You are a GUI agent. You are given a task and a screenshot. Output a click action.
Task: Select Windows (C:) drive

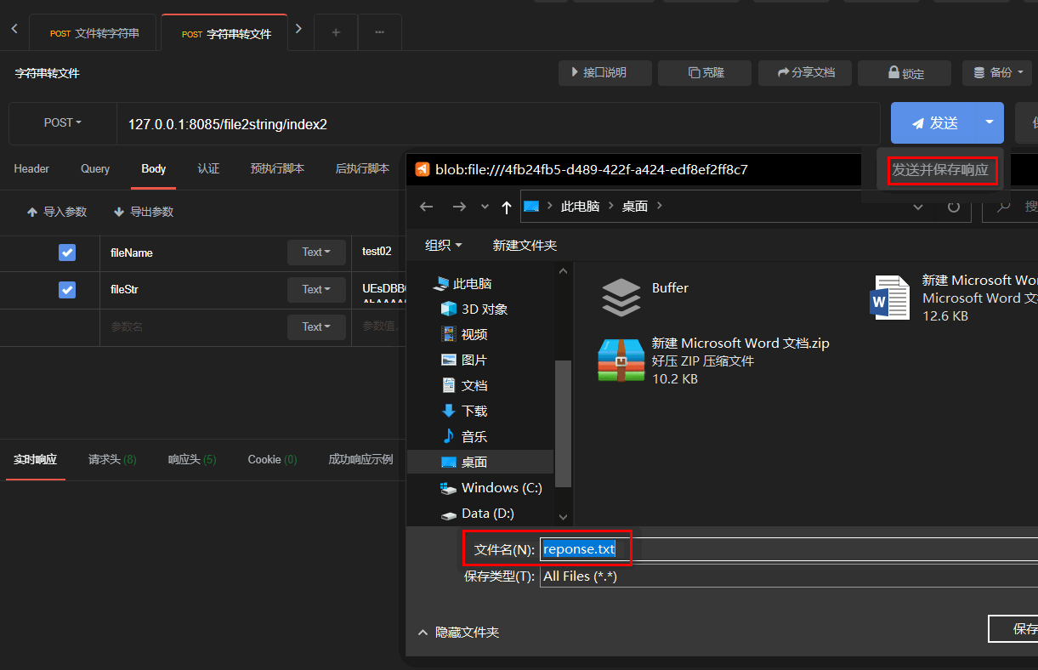(491, 488)
